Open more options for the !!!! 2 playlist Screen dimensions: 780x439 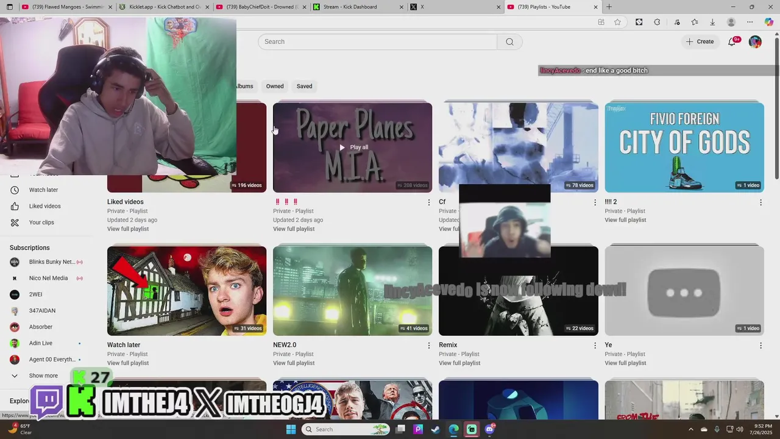(760, 202)
